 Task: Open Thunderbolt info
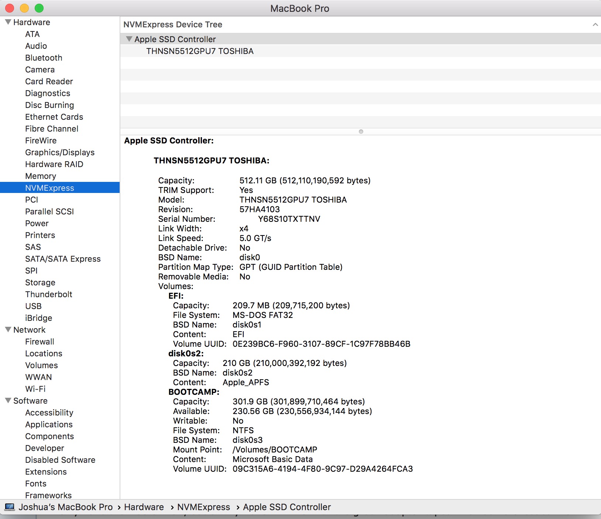pyautogui.click(x=49, y=294)
